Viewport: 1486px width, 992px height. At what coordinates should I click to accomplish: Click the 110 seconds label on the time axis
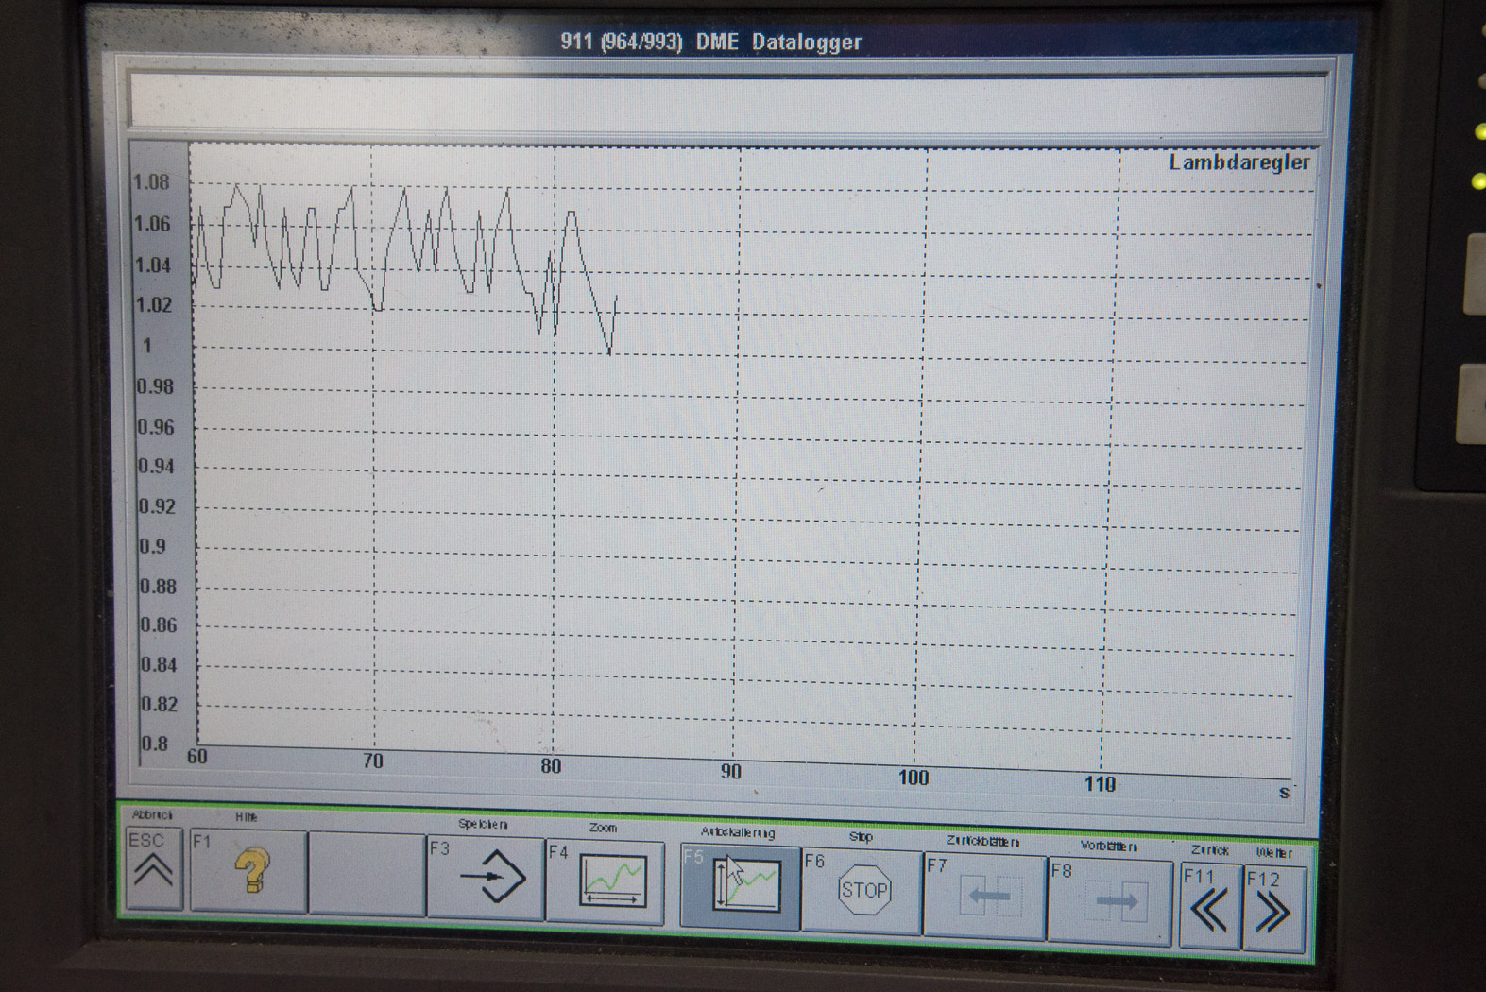click(1100, 783)
